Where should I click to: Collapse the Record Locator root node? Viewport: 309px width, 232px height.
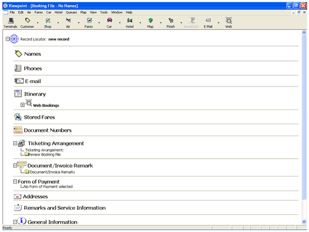(x=8, y=39)
